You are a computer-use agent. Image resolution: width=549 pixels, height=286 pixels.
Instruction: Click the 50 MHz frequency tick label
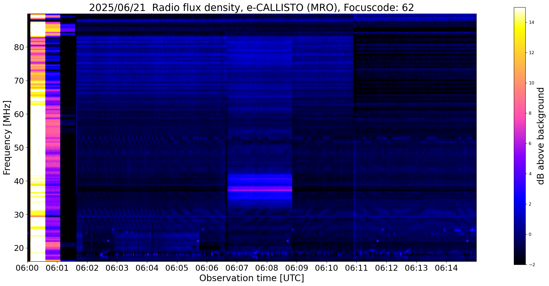19,148
